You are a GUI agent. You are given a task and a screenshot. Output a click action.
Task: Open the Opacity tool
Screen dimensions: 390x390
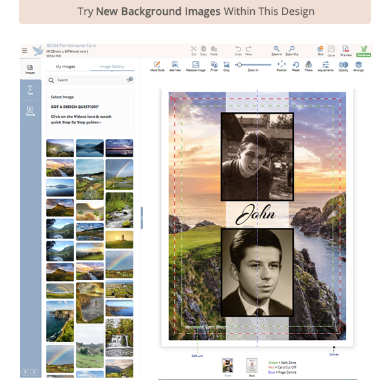click(x=343, y=66)
